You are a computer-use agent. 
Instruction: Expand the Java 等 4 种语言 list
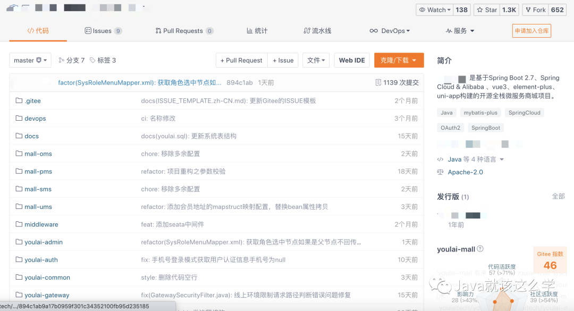[476, 159]
